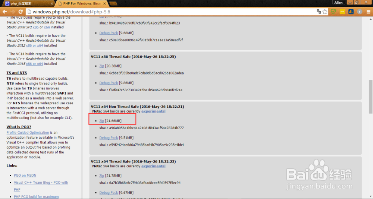Close the PHP For Windows tab
This screenshot has width=373, height=199.
(105, 4)
